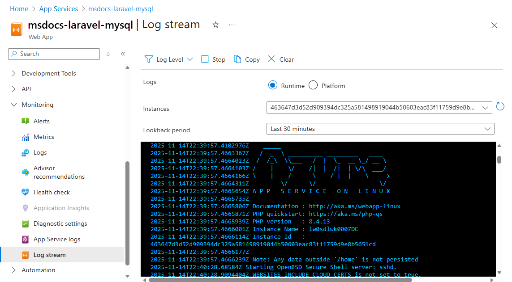Screen dimensions: 512x282
Task: Click the Starting OpenBSD Secure Shell log line
Action: (273, 267)
